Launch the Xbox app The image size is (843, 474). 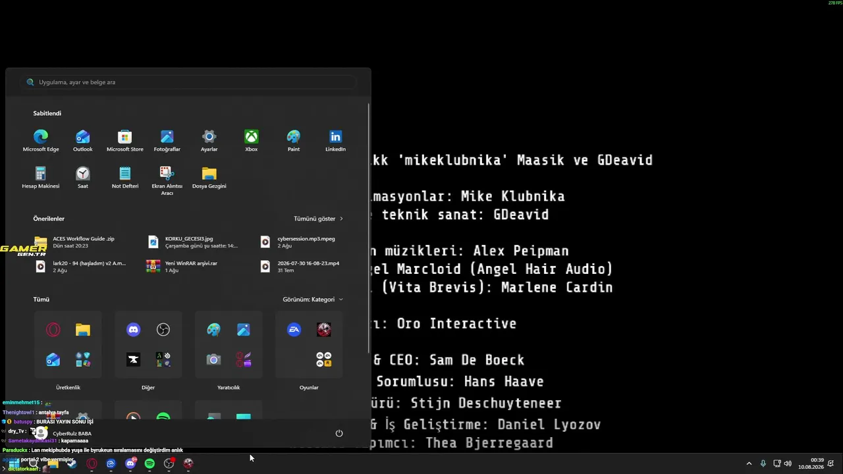tap(252, 140)
